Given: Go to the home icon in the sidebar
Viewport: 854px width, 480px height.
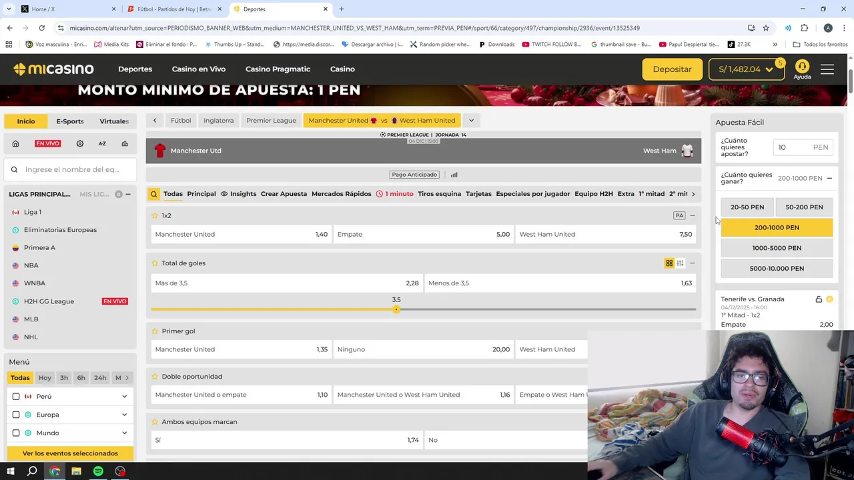Looking at the screenshot, I should click(x=15, y=143).
